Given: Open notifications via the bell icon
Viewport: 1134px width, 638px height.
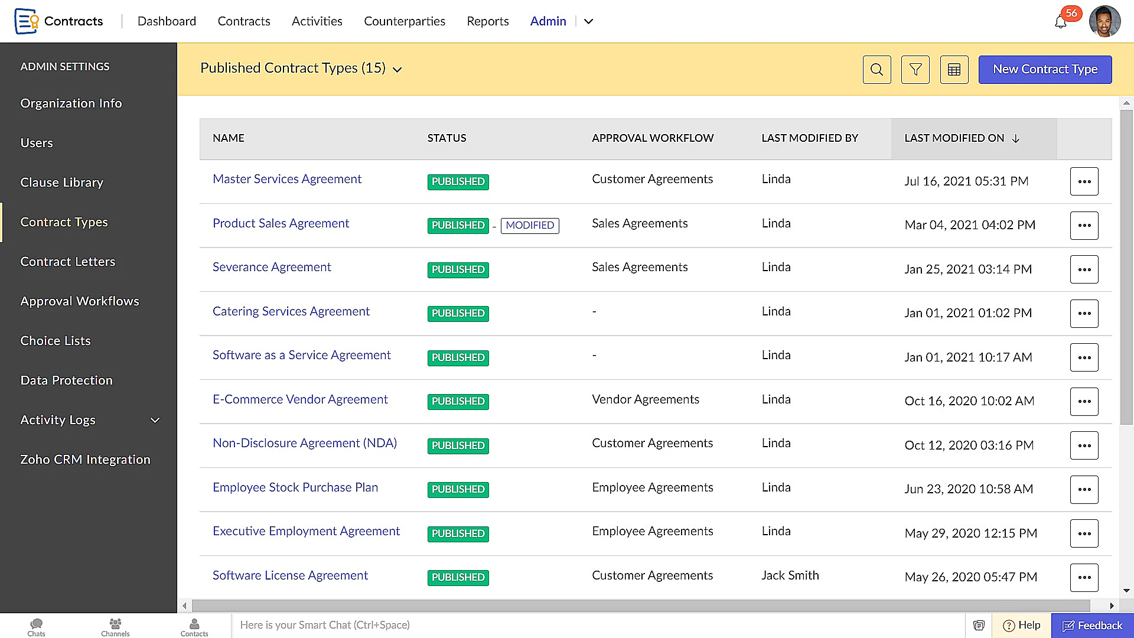Looking at the screenshot, I should pos(1060,21).
